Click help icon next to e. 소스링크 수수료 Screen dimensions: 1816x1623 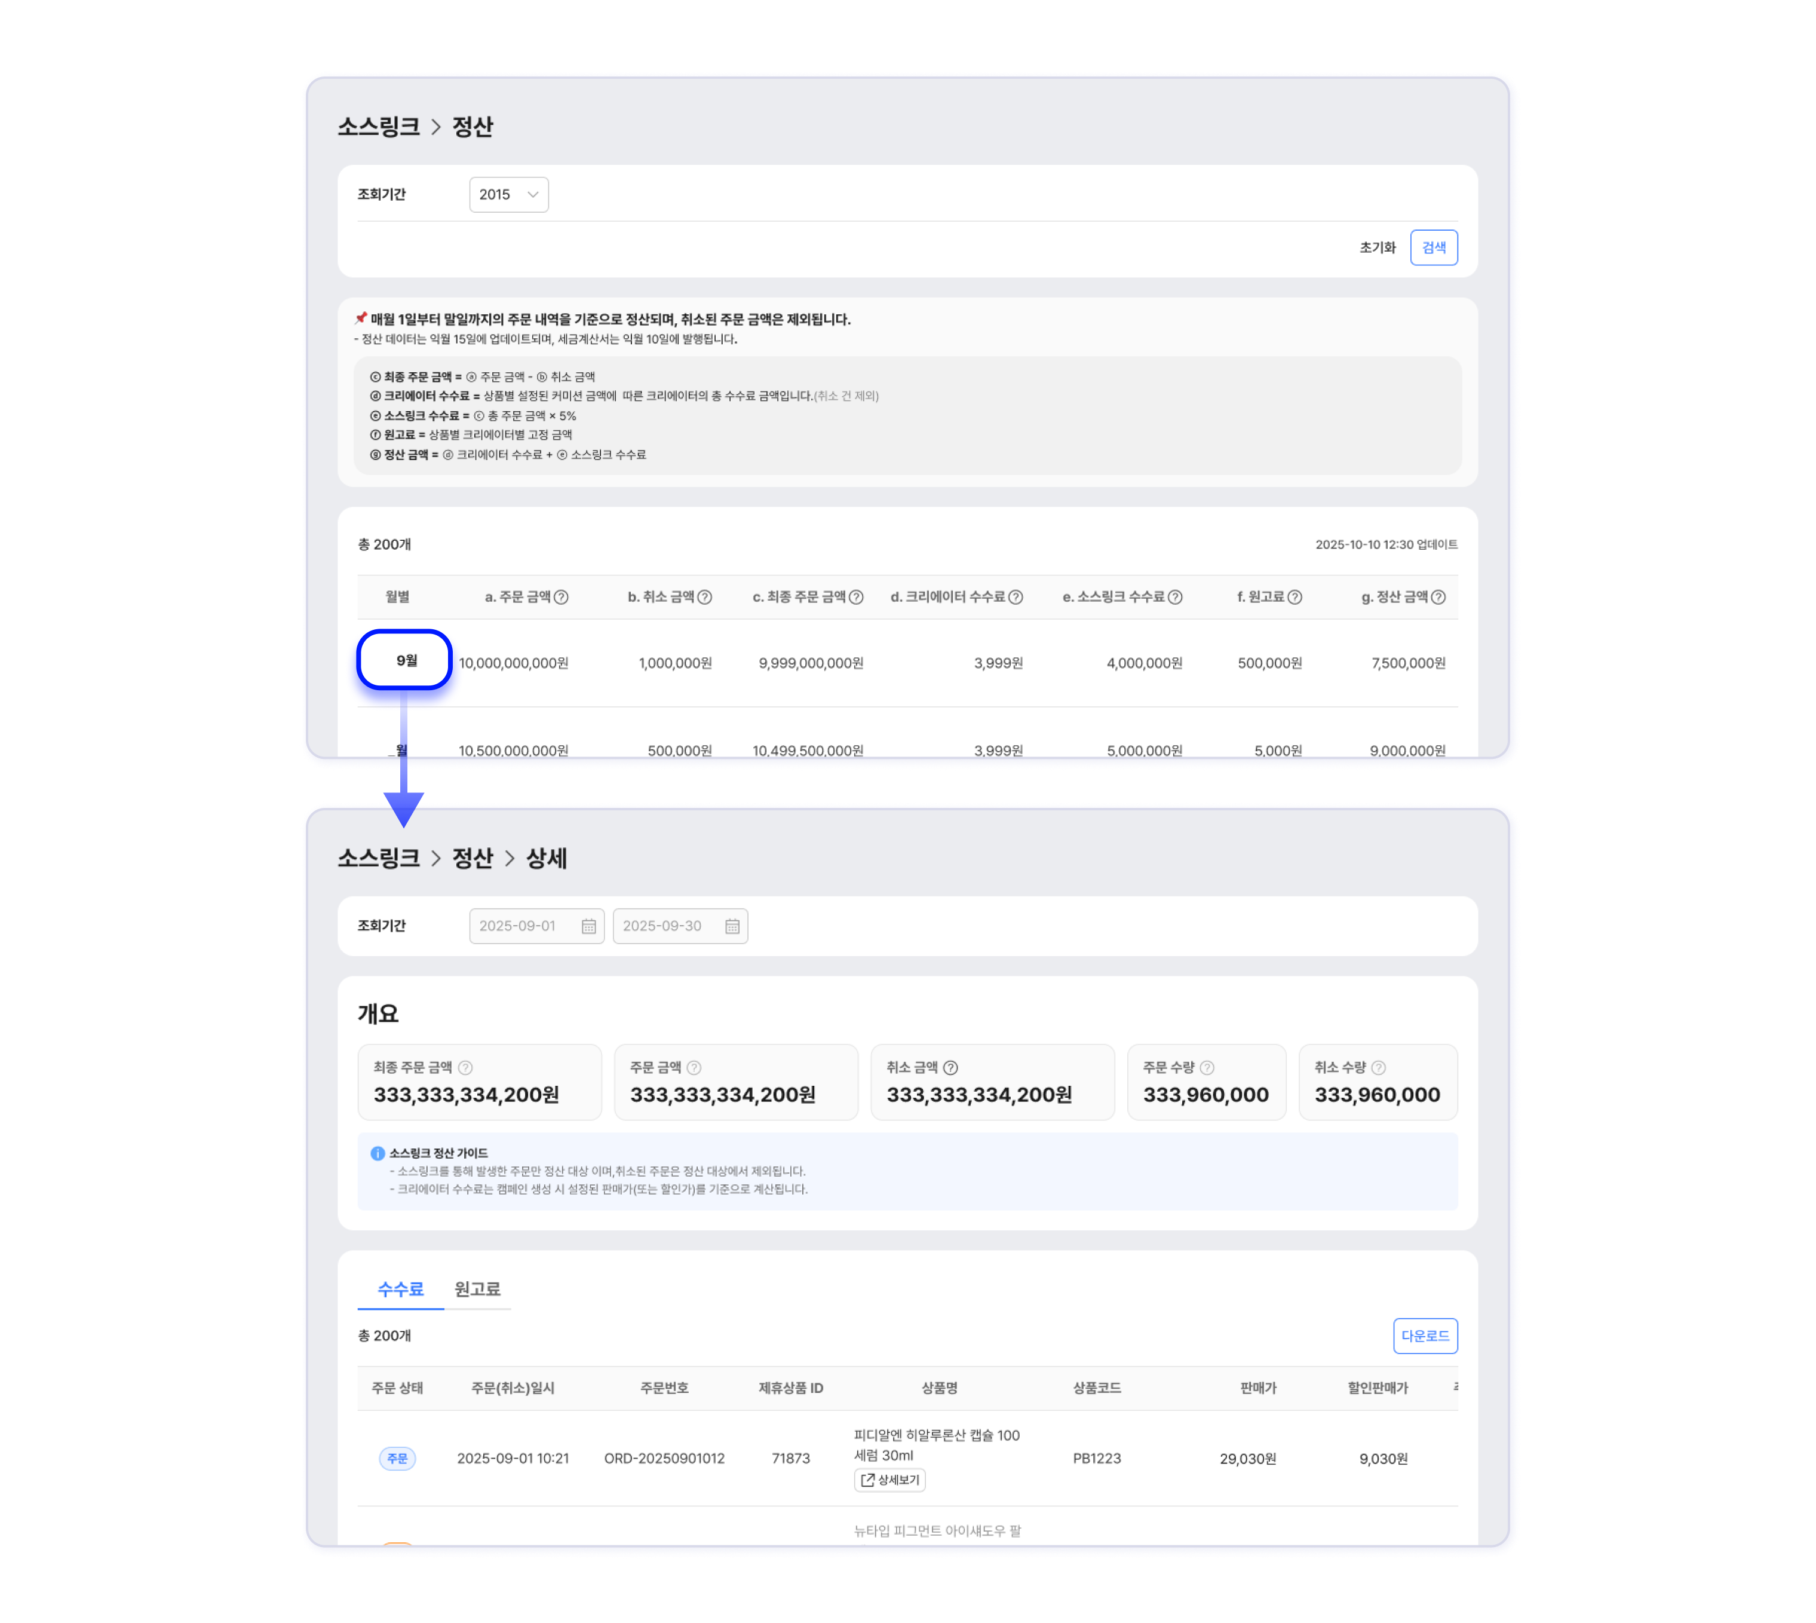(1175, 598)
